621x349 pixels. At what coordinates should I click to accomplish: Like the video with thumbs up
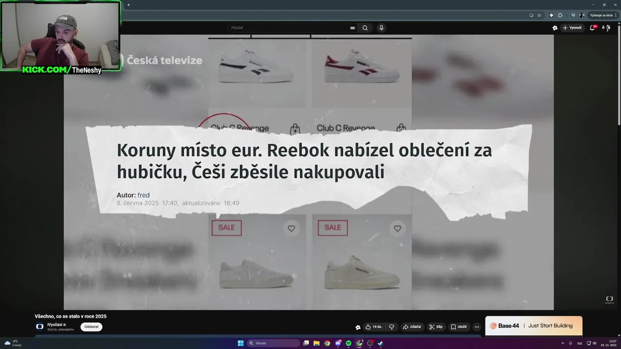(x=374, y=327)
